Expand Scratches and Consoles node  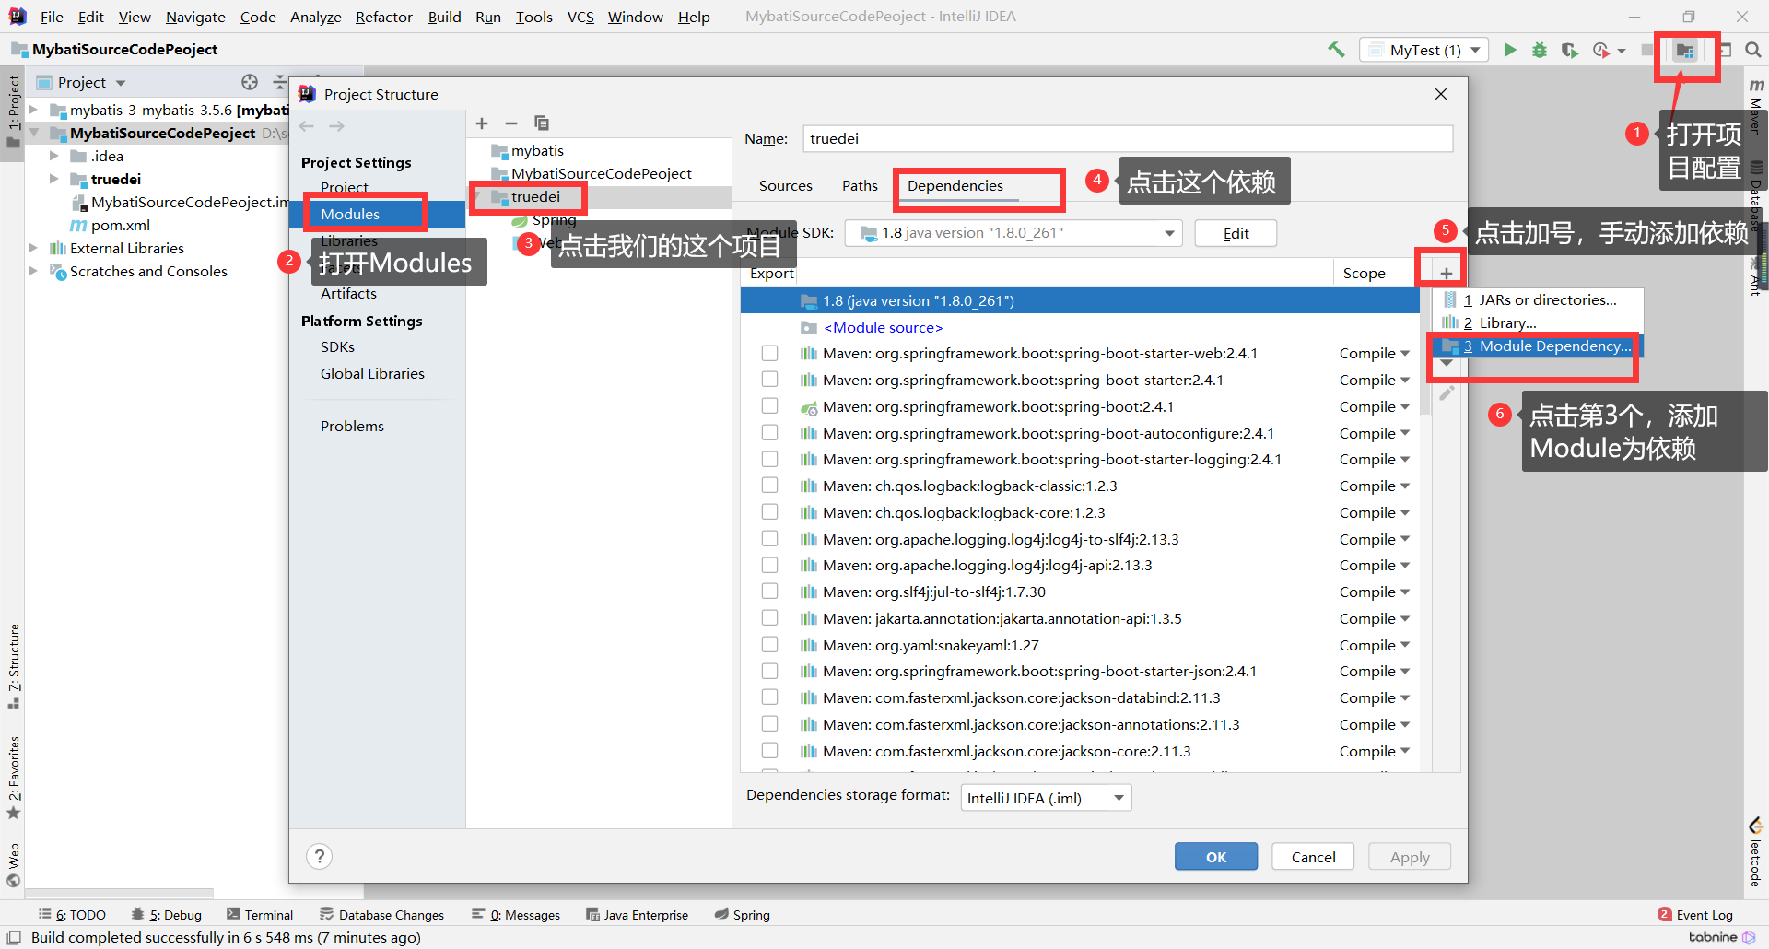click(33, 271)
